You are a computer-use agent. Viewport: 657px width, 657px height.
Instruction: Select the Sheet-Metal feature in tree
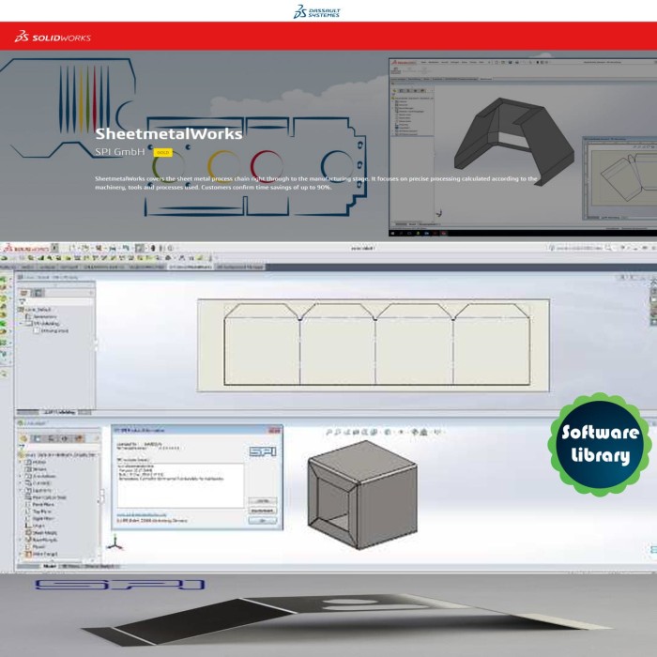tap(40, 533)
